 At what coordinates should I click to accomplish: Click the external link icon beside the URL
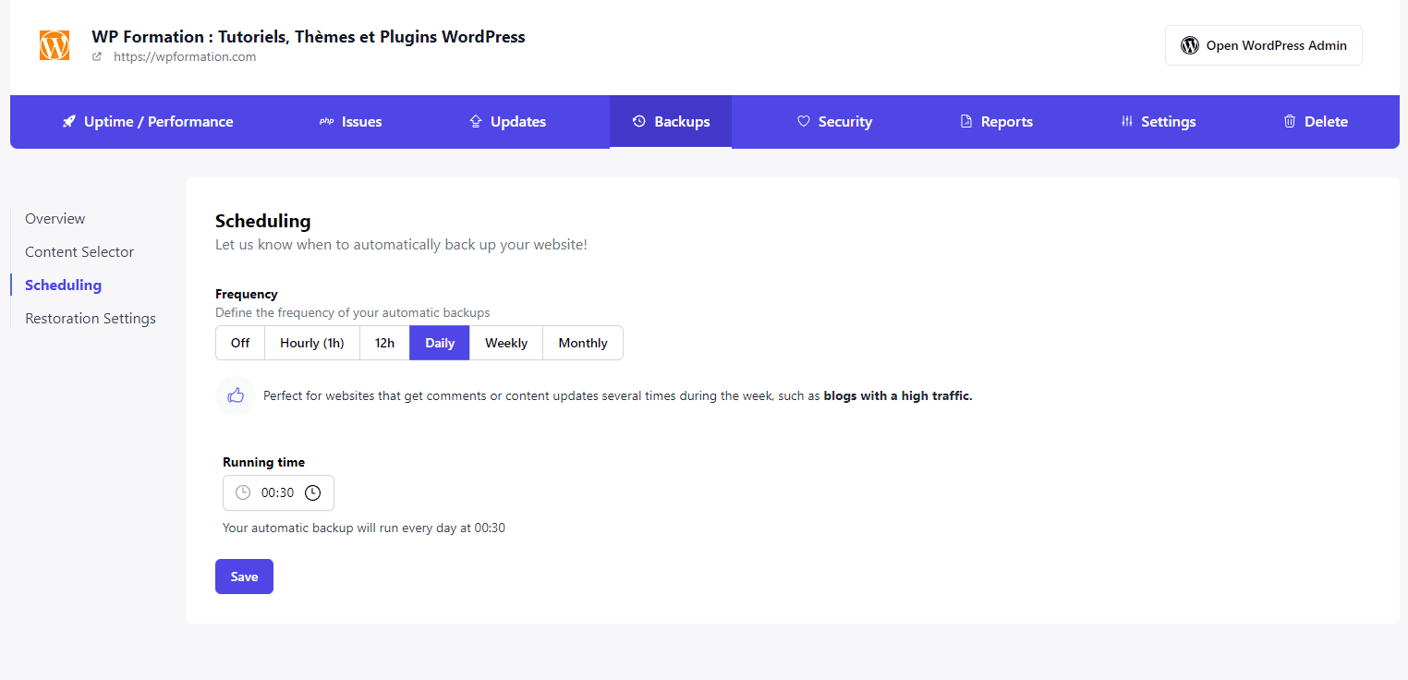97,56
